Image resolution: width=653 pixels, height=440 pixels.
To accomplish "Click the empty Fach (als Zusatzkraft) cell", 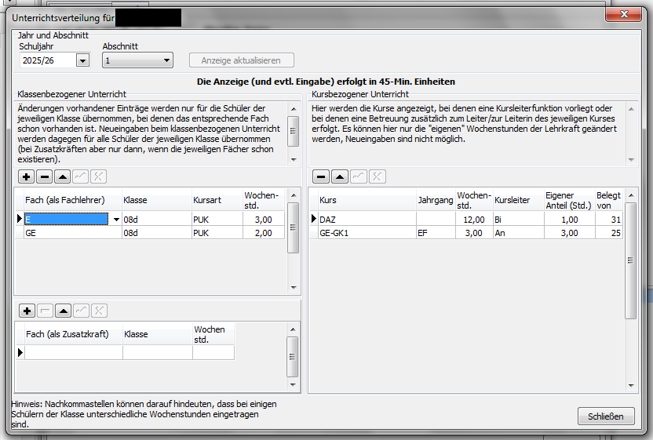I will 74,353.
